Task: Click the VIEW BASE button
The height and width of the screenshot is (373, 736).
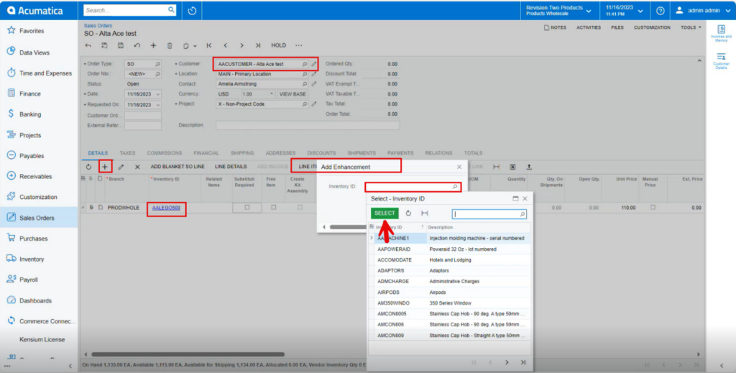Action: tap(293, 94)
